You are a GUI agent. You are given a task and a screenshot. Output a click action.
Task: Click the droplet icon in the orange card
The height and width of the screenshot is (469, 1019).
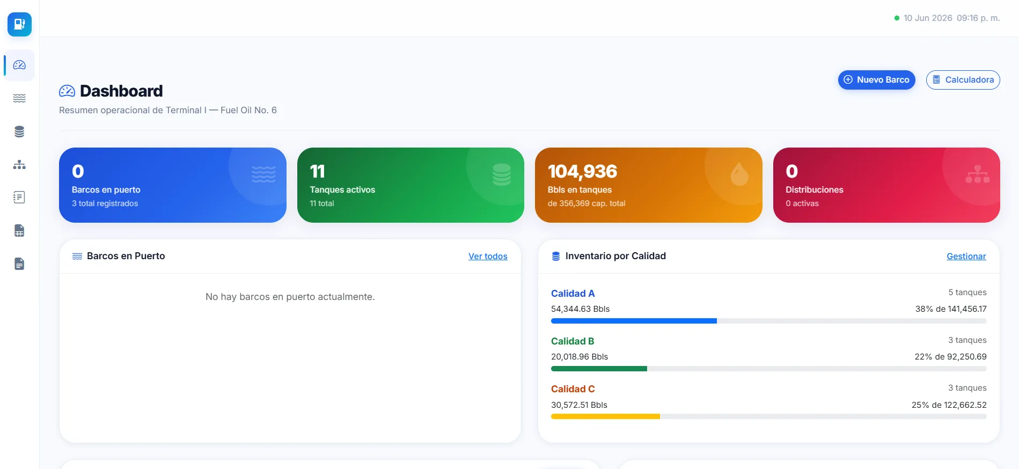tap(739, 174)
